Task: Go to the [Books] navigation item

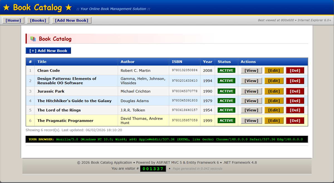Action: (38, 20)
